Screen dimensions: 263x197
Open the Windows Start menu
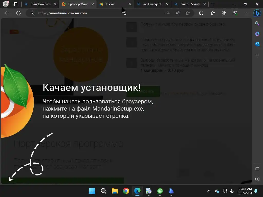coord(92,191)
